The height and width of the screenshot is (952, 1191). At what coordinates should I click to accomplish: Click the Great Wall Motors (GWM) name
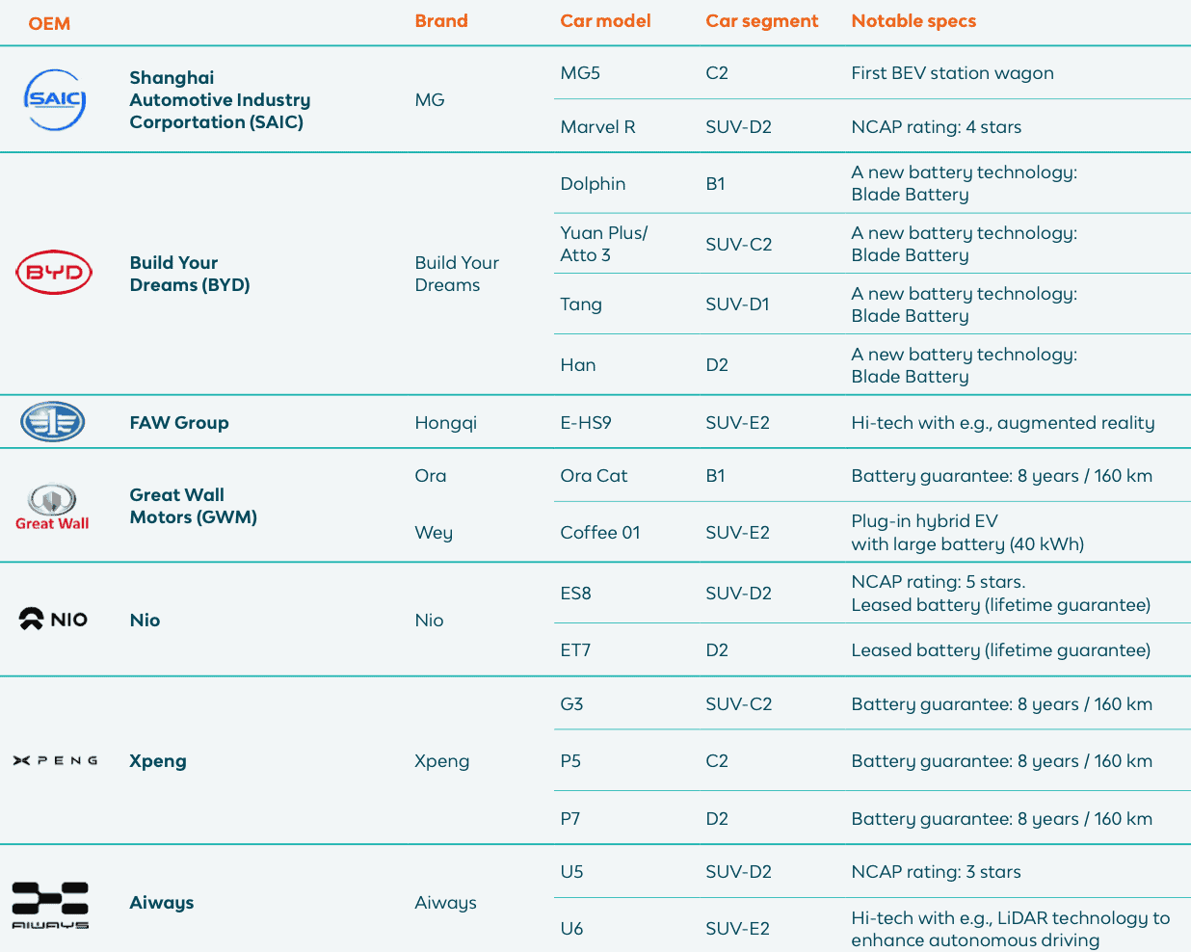(193, 506)
